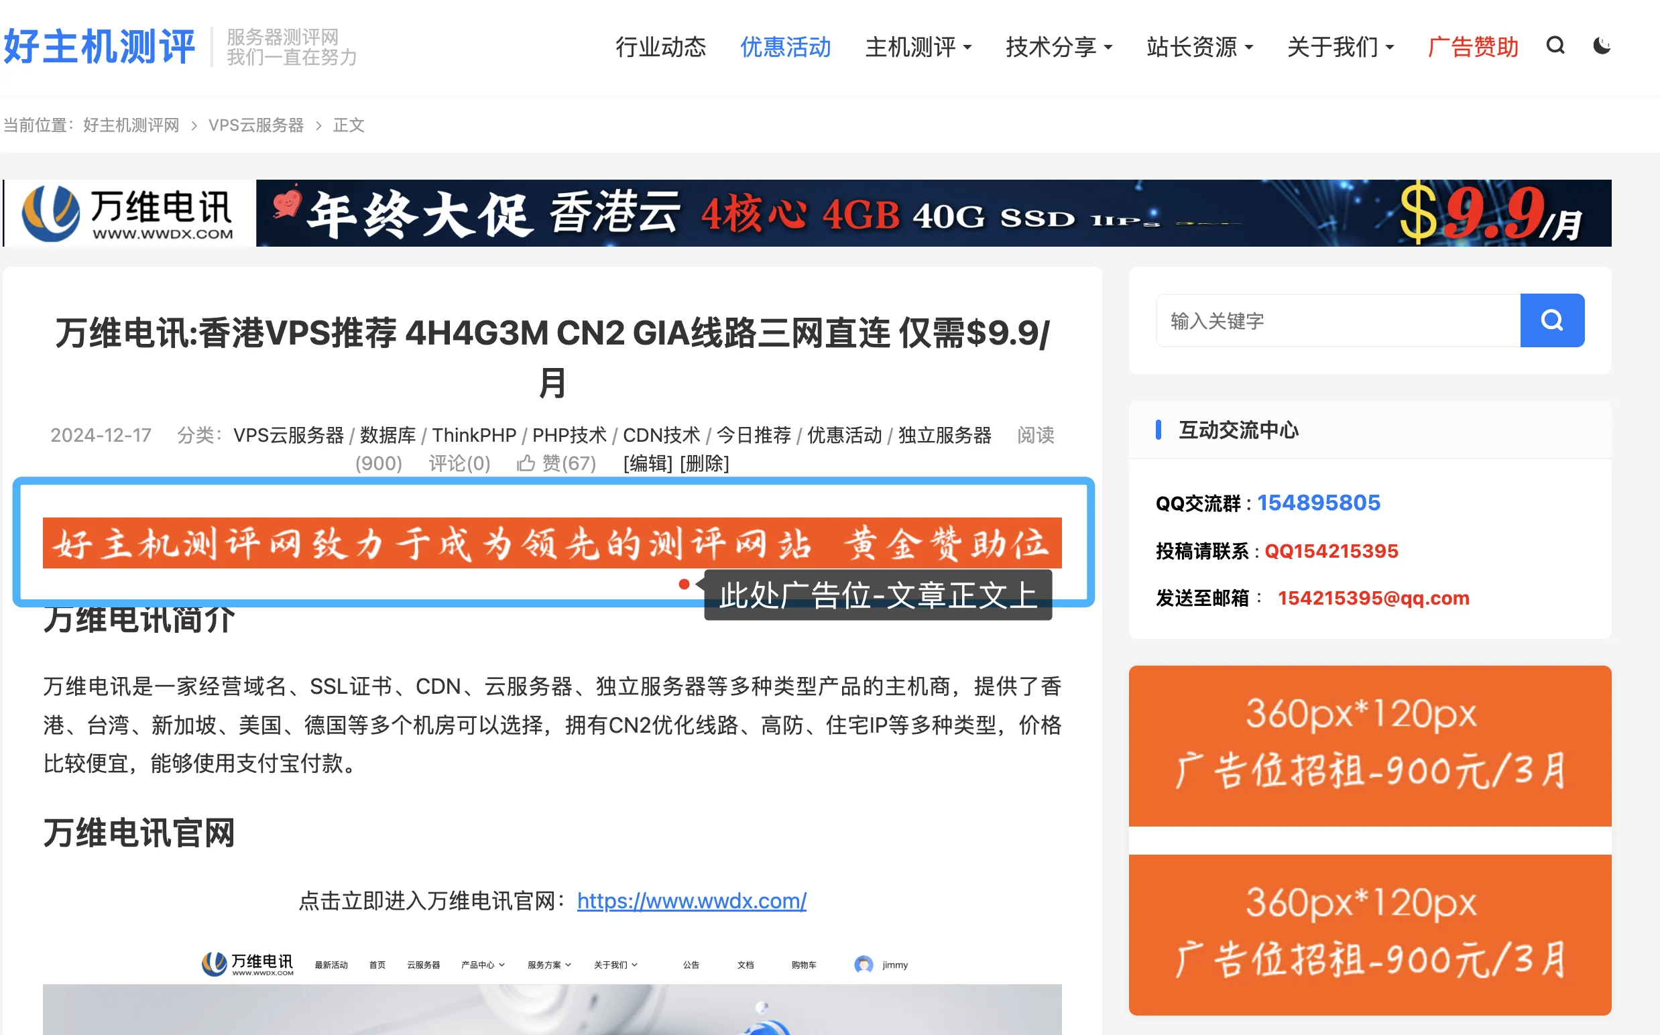Viewport: 1660px width, 1035px height.
Task: Click the VPS云服务器 breadcrumb link
Action: click(x=256, y=125)
